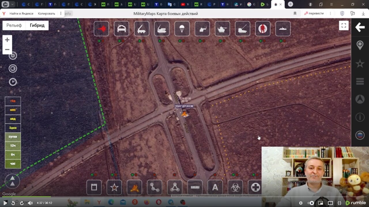
Task: Select the мес time filter
Action: tap(13, 110)
